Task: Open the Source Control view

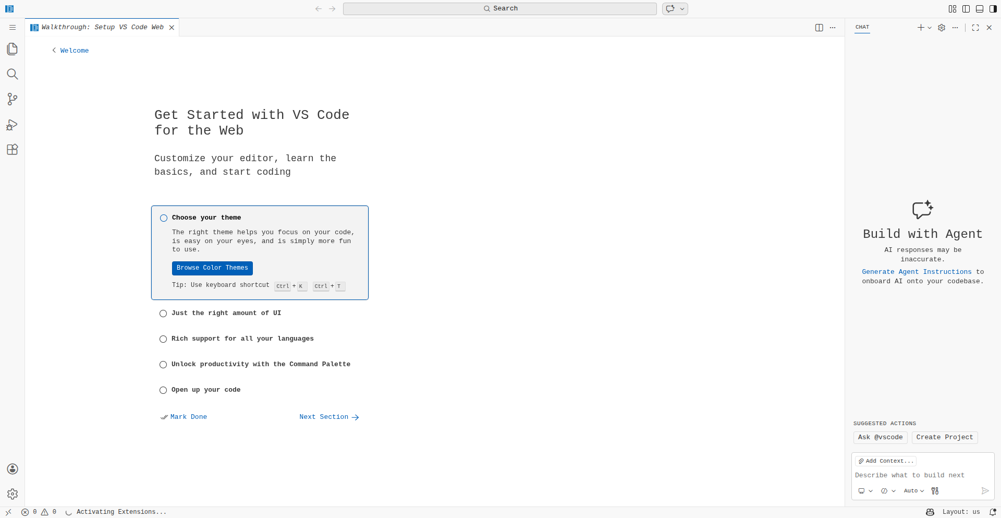Action: [13, 99]
